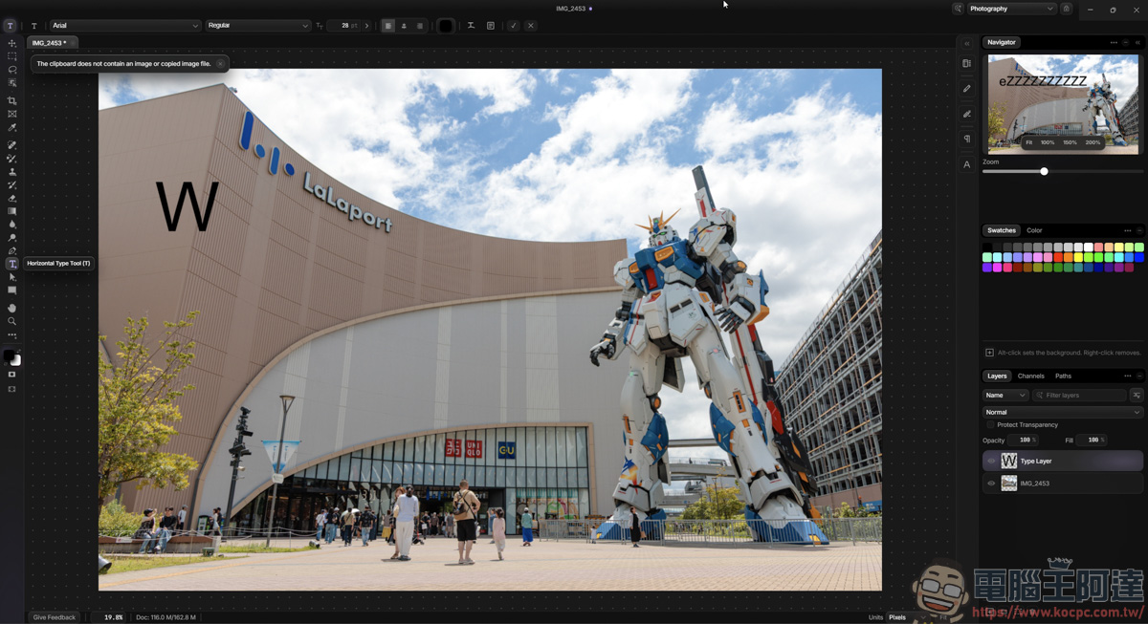Click the search icon beside Photography workspace
1148x624 pixels.
[958, 9]
